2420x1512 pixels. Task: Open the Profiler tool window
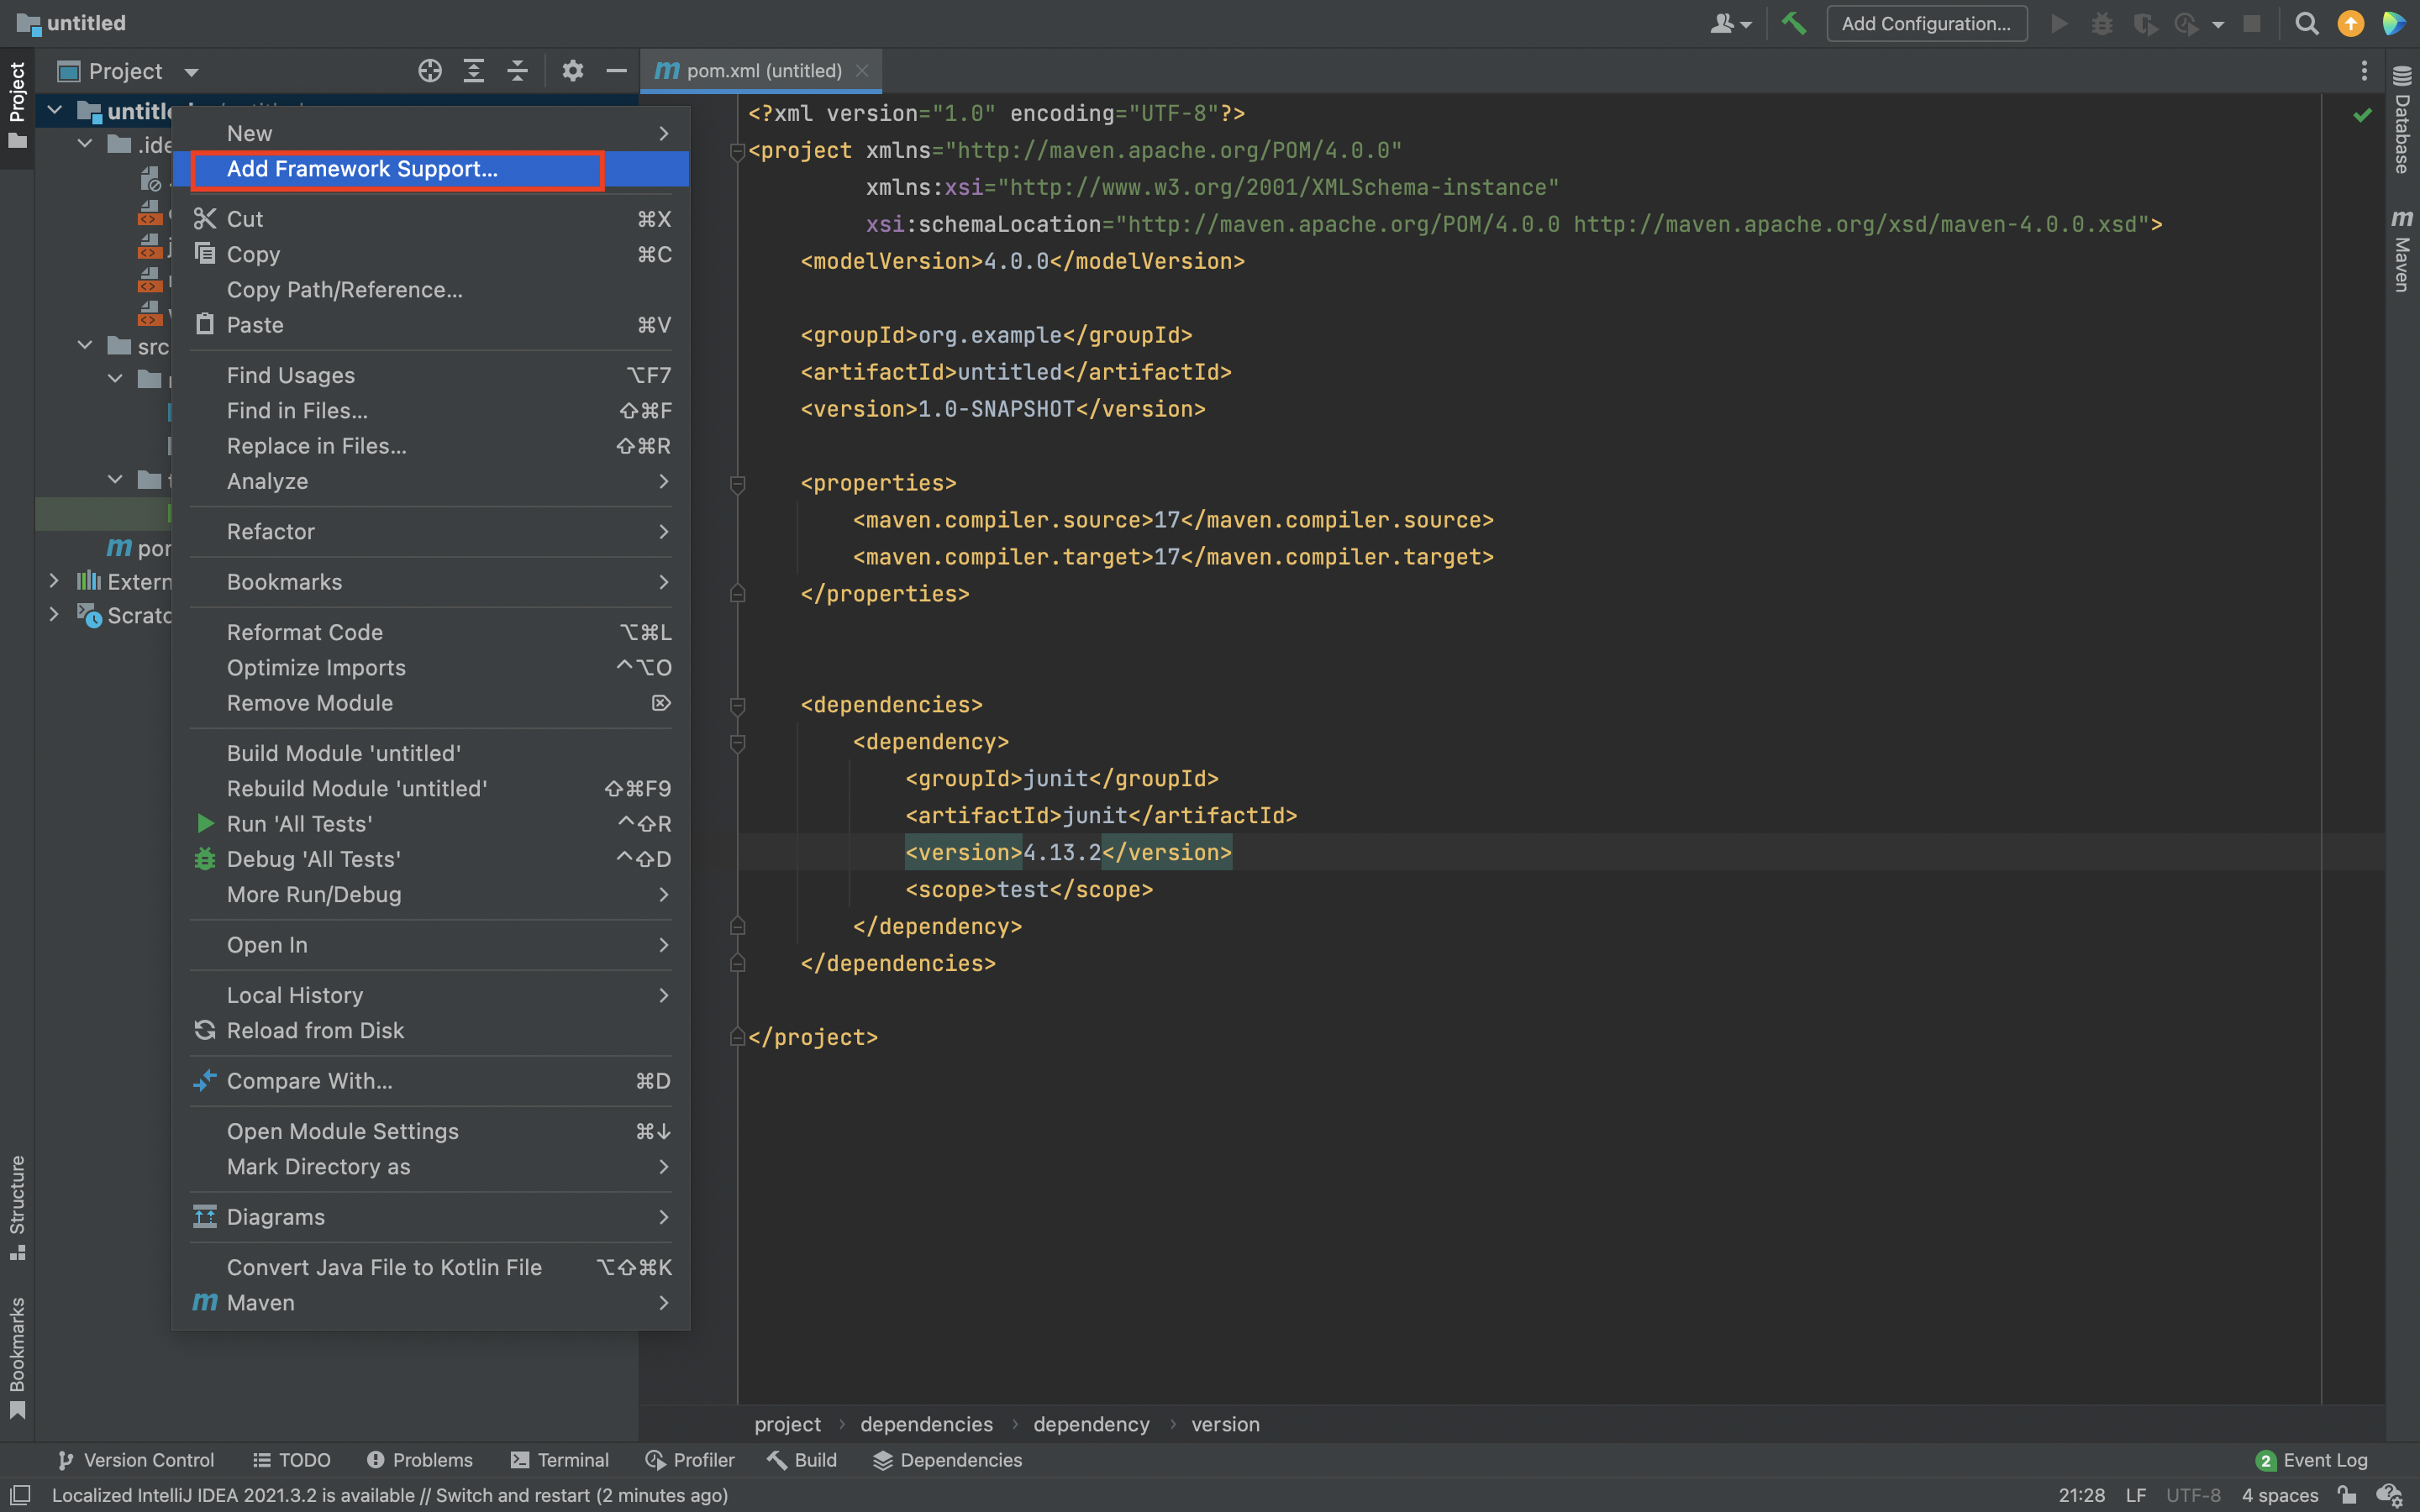pyautogui.click(x=690, y=1460)
